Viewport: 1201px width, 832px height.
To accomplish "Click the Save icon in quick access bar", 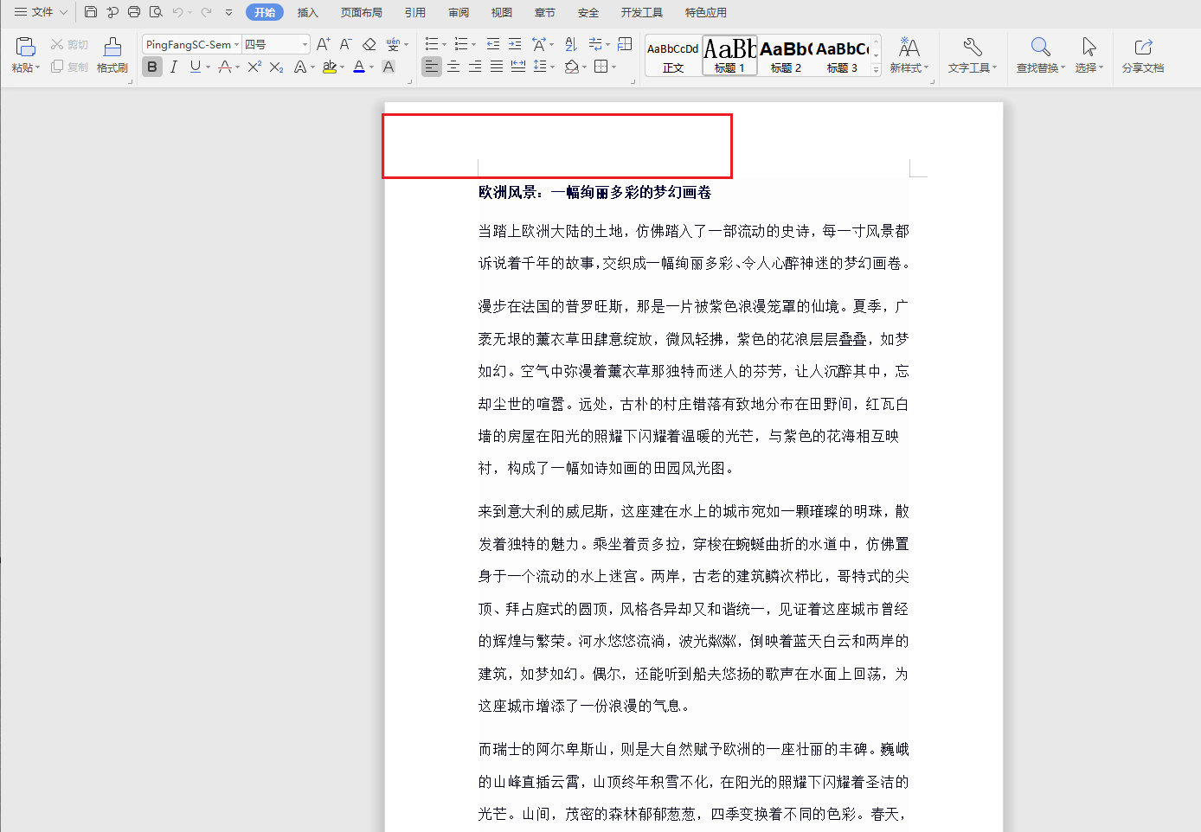I will coord(91,12).
